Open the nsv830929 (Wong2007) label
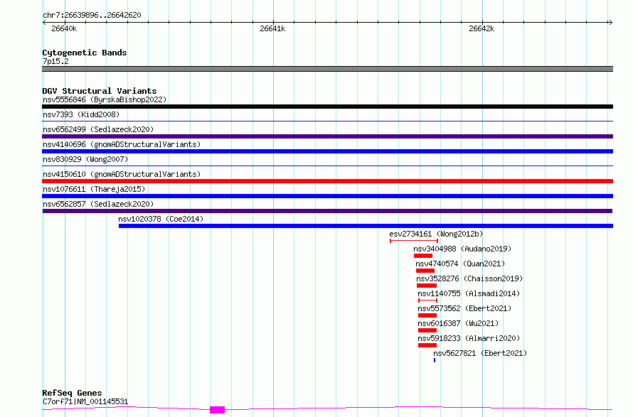The width and height of the screenshot is (633, 417). (85, 159)
